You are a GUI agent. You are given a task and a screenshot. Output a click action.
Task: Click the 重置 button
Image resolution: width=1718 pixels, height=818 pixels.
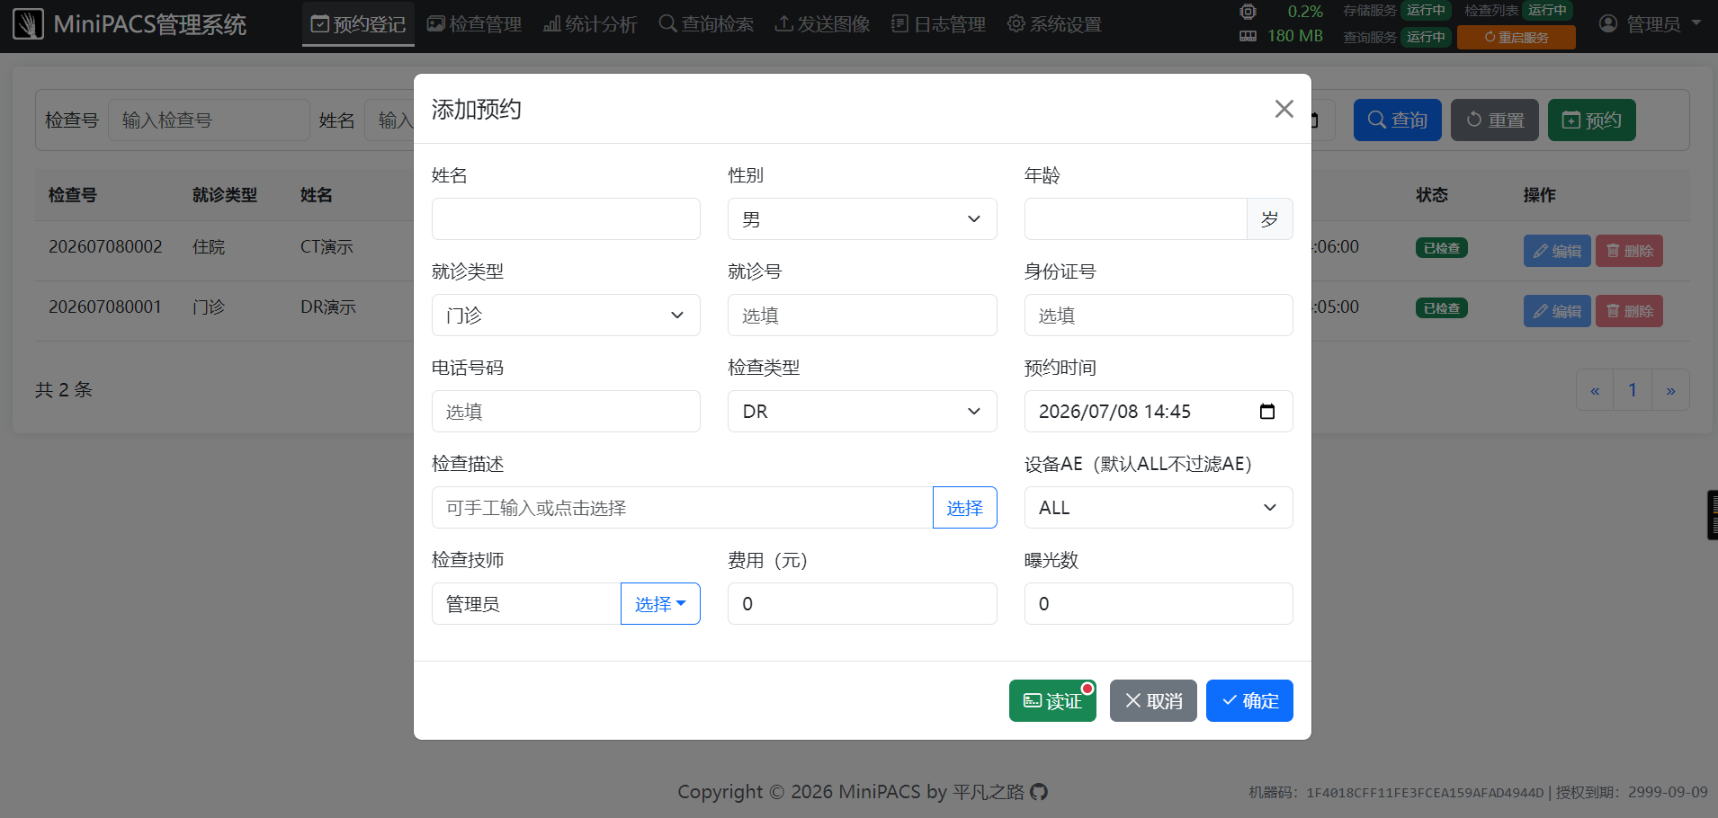1494,120
